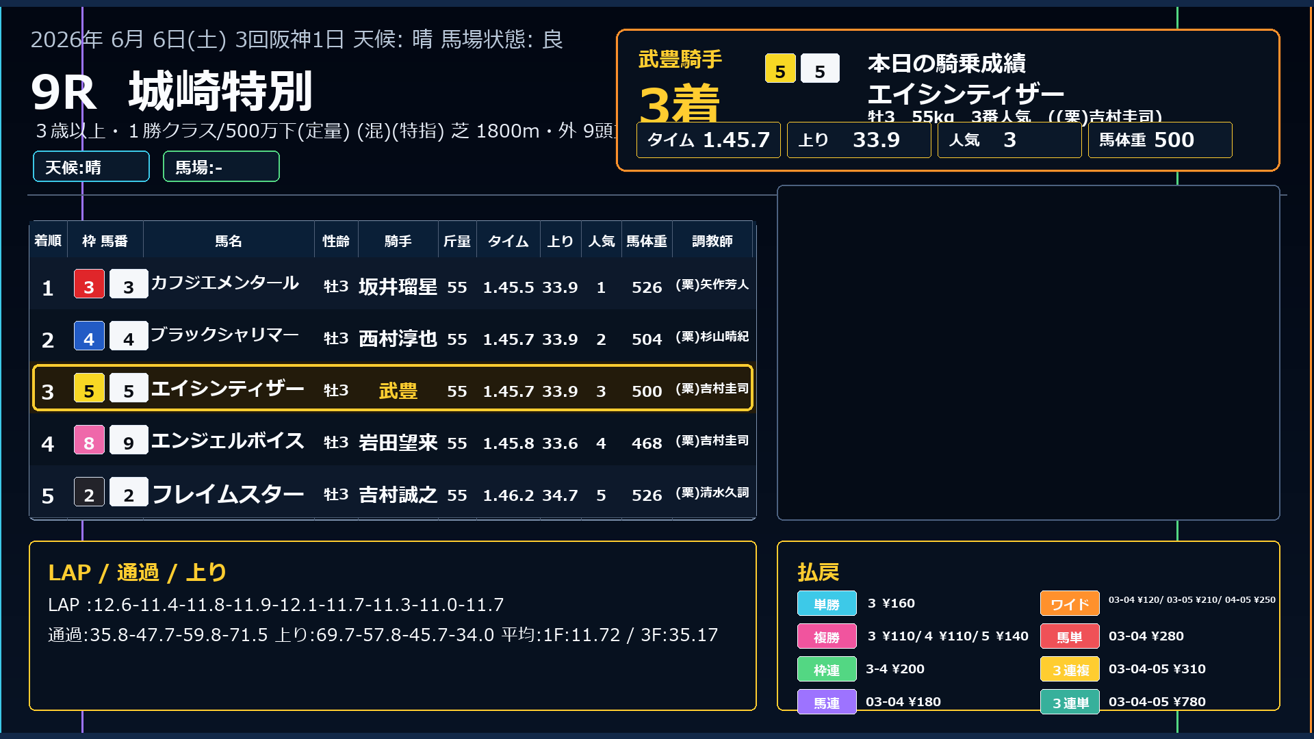
Task: Click white horse number 9 badge
Action: click(129, 440)
